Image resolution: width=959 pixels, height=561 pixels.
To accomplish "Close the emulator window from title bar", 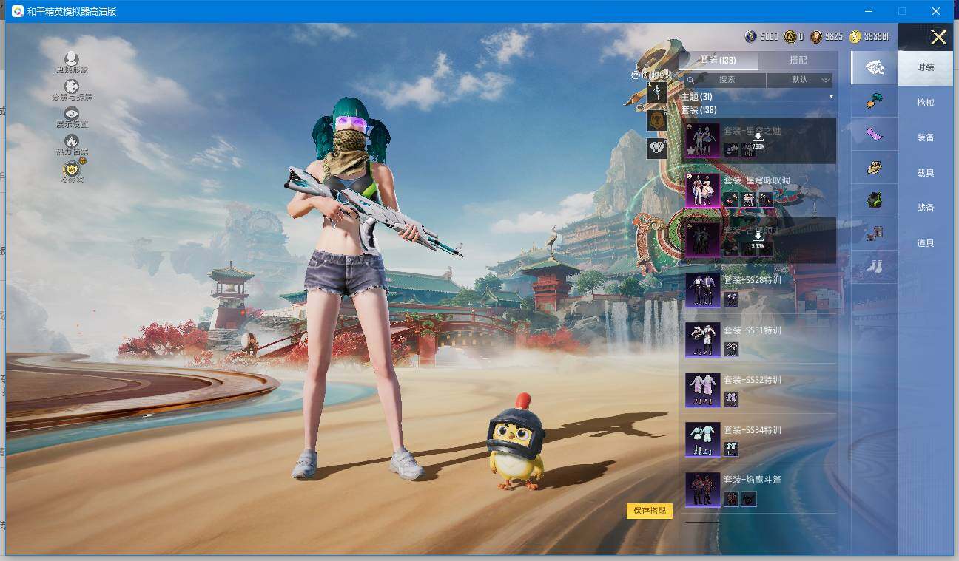I will (x=937, y=12).
